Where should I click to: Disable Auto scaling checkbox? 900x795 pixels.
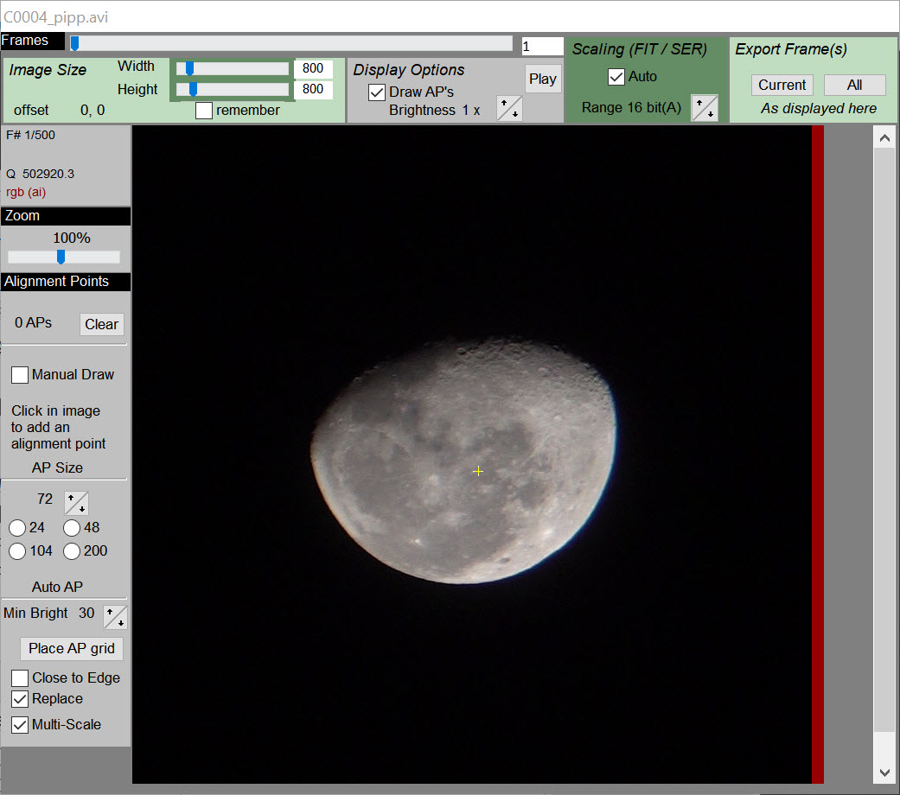(616, 77)
